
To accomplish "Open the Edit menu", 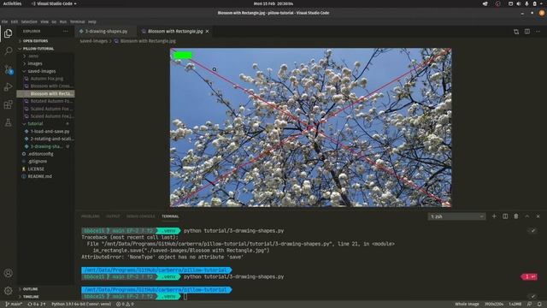I will click(15, 21).
